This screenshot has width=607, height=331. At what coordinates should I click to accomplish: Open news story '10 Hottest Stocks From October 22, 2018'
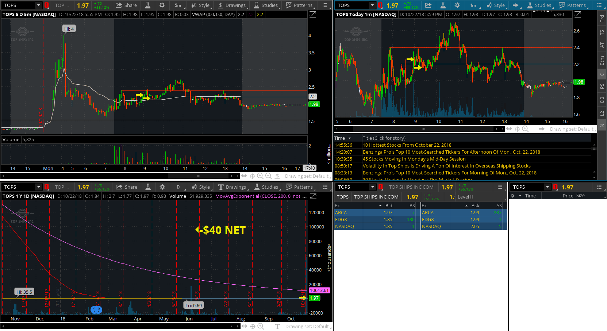[x=407, y=145]
